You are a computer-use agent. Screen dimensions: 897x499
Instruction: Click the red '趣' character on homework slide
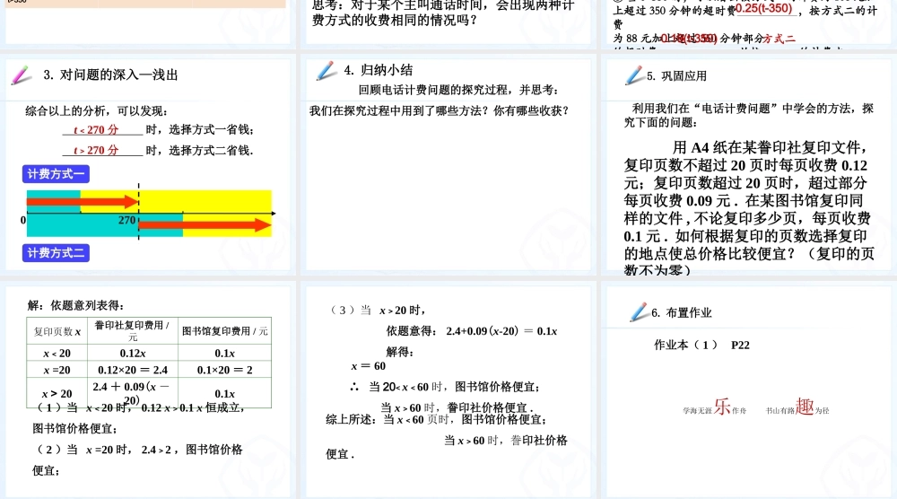[805, 407]
